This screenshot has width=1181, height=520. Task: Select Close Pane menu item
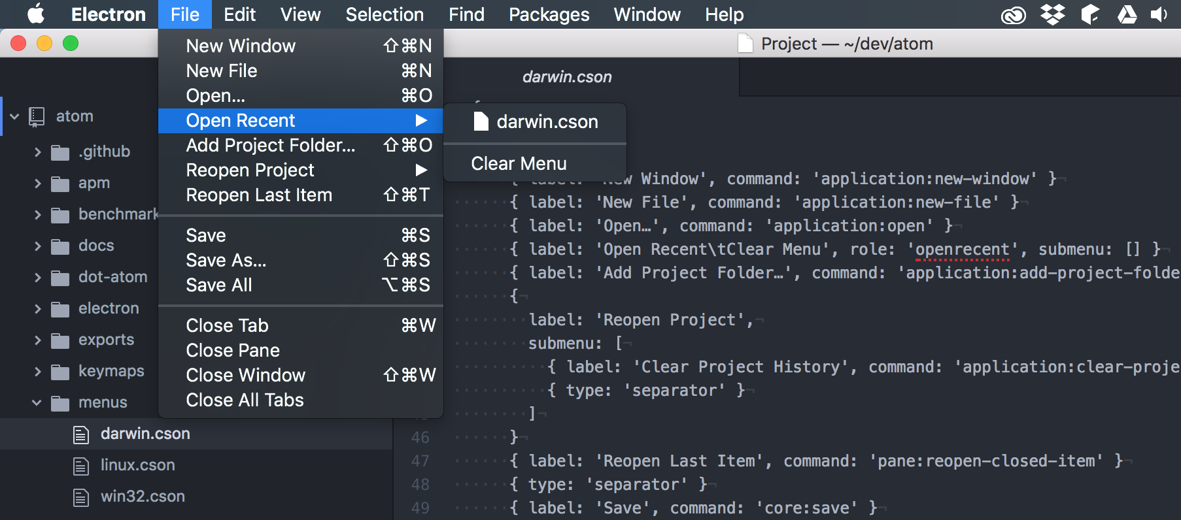click(x=301, y=351)
